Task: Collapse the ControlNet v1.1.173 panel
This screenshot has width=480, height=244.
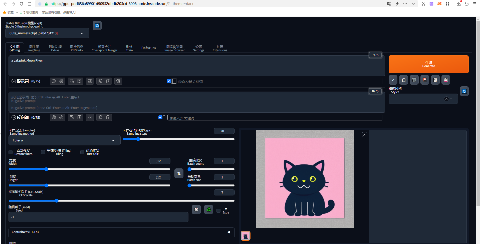Action: coord(228,232)
